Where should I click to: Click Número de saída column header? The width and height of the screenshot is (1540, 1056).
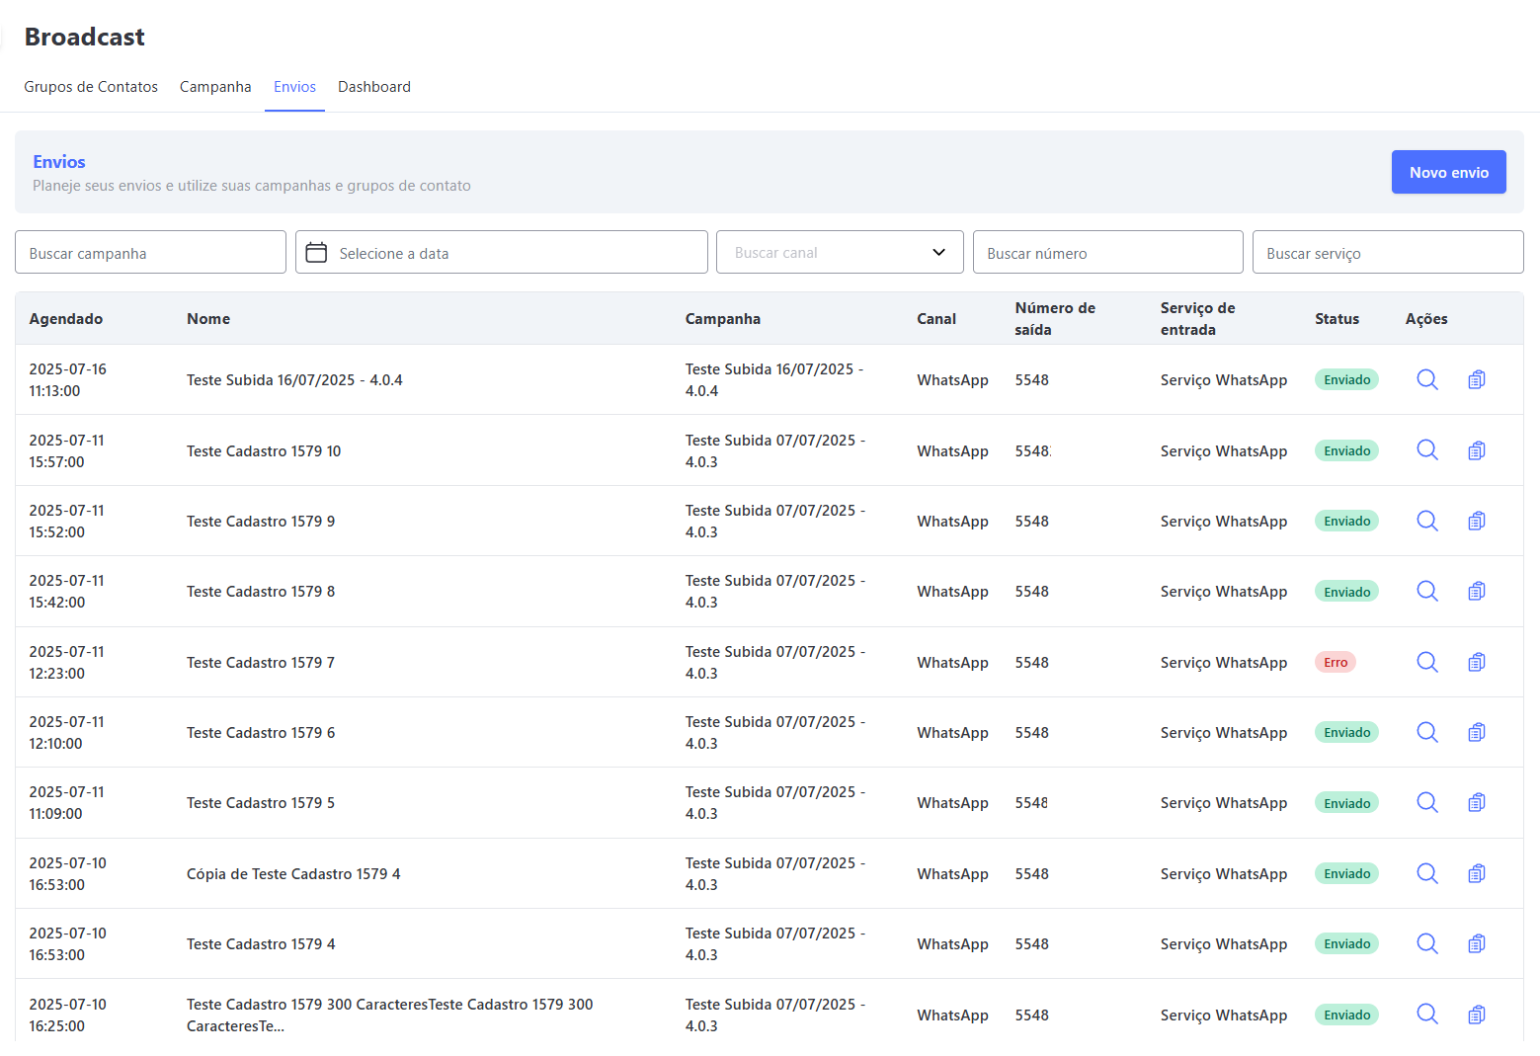[1055, 318]
